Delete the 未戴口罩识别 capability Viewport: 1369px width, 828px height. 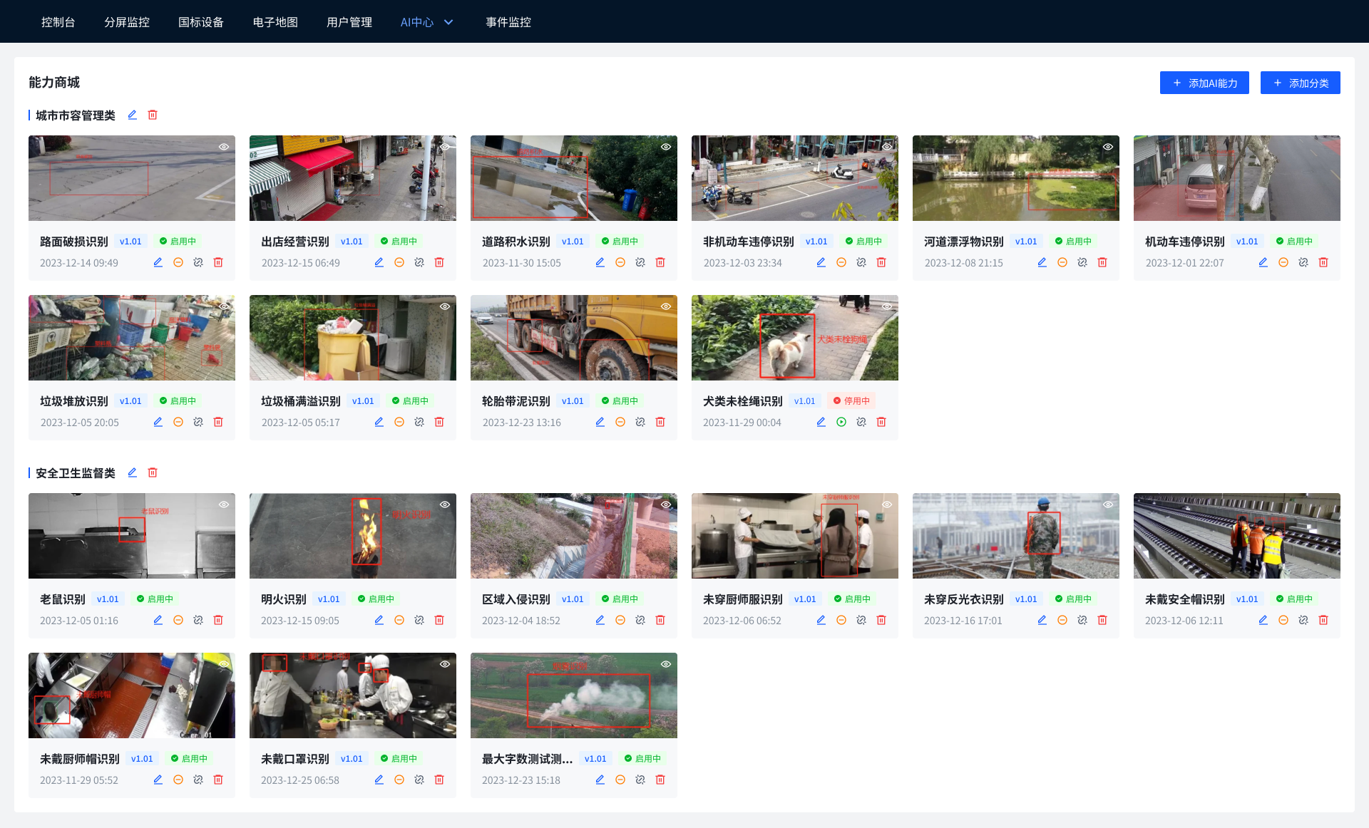coord(439,780)
